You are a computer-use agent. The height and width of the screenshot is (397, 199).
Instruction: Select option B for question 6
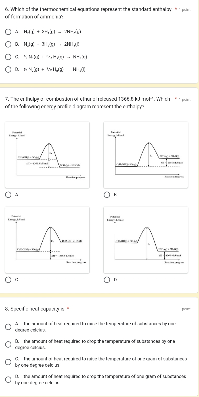click(x=8, y=44)
